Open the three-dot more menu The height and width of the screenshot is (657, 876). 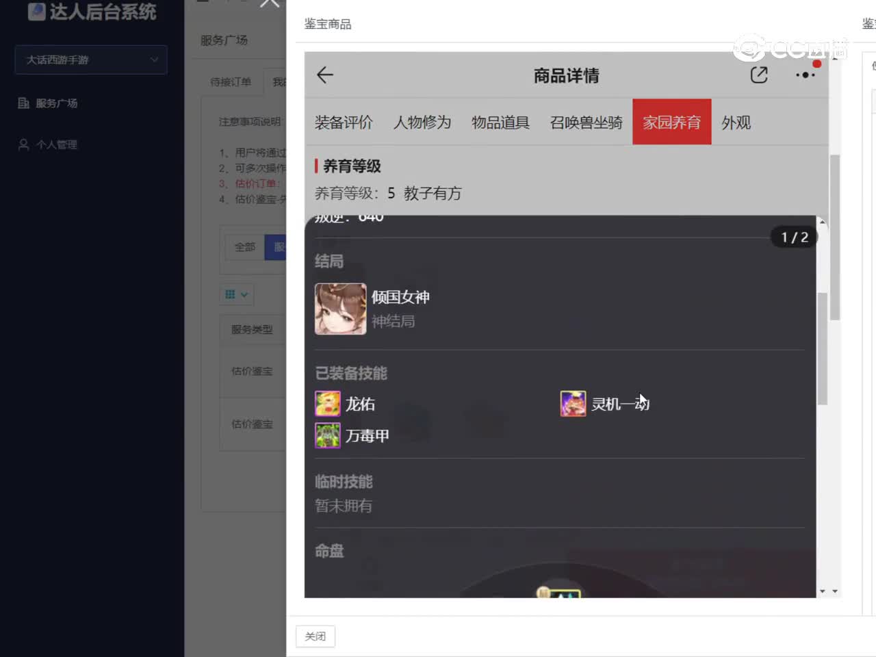click(806, 75)
